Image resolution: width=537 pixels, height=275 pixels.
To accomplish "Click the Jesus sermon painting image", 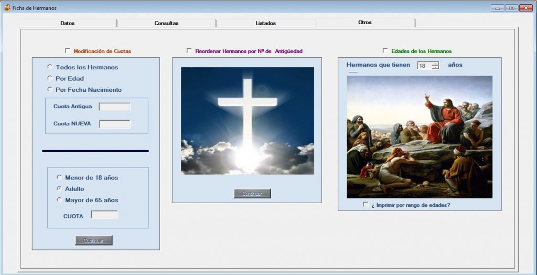I will (x=420, y=136).
